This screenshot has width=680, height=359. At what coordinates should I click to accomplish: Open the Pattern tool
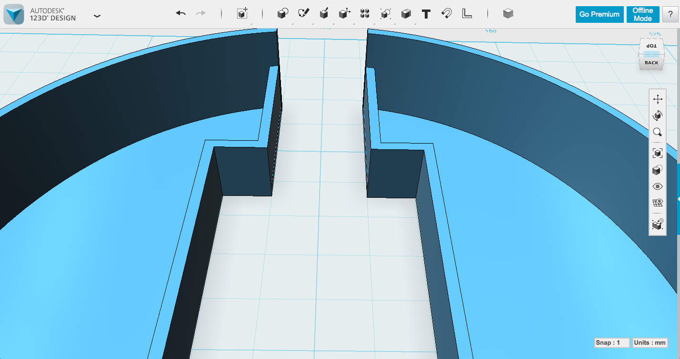tap(364, 13)
